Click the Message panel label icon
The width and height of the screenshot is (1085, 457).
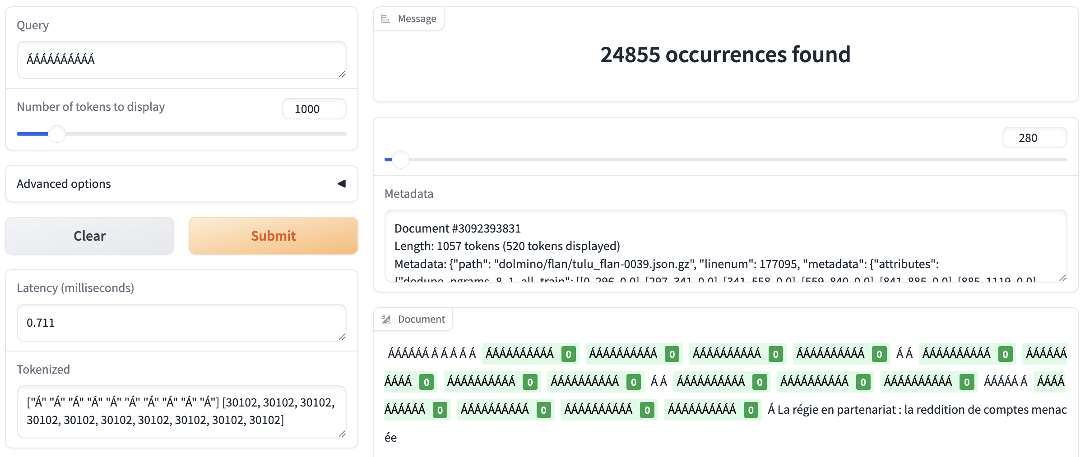coord(385,18)
